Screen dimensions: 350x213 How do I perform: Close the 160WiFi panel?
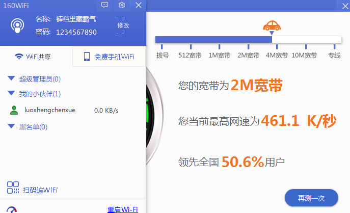(x=139, y=5)
